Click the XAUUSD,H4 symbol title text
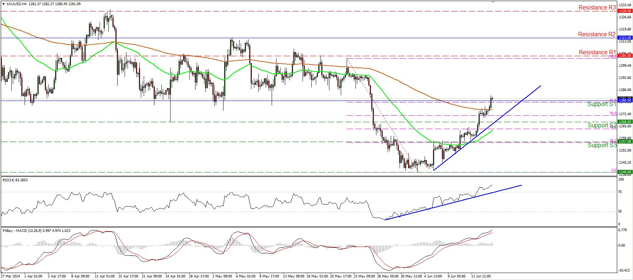Viewport: 633px width, 280px height. 16,4
